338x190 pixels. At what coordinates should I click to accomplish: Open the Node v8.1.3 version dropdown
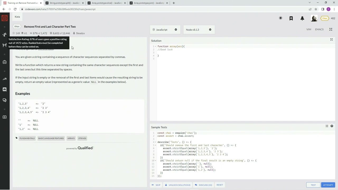point(199,30)
